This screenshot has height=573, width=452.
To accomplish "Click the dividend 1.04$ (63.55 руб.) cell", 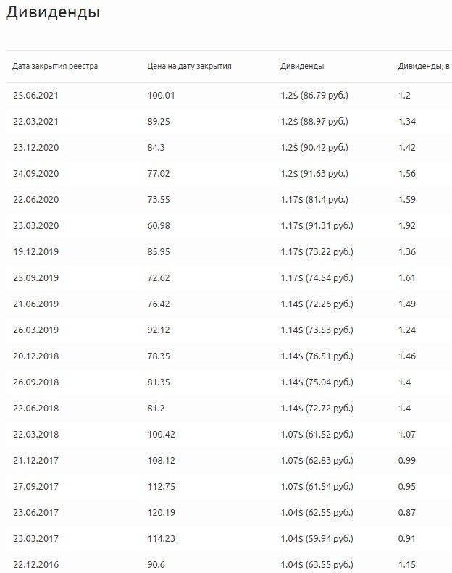I will click(x=317, y=564).
